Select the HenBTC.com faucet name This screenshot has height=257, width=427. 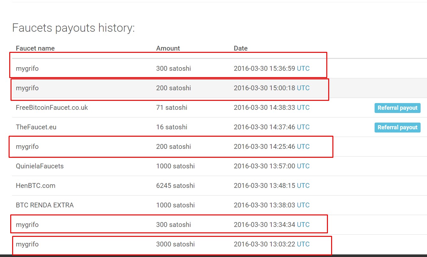(x=35, y=186)
